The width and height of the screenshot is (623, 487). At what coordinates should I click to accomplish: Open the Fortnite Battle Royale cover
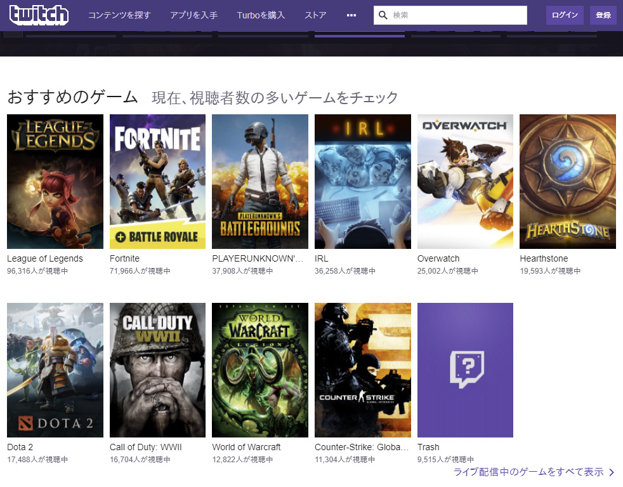(158, 182)
